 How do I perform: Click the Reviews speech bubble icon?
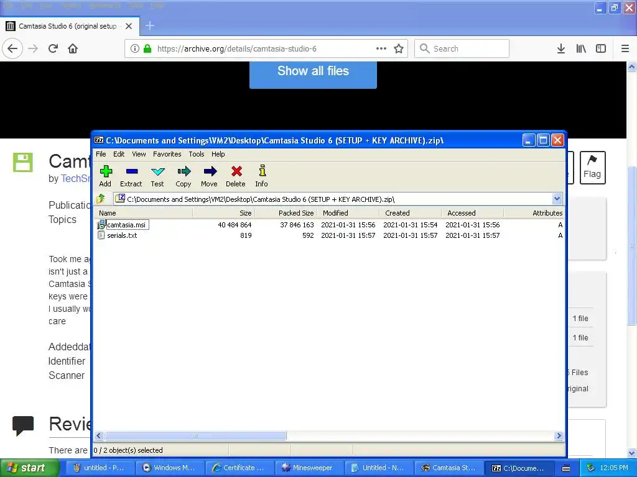coord(23,425)
